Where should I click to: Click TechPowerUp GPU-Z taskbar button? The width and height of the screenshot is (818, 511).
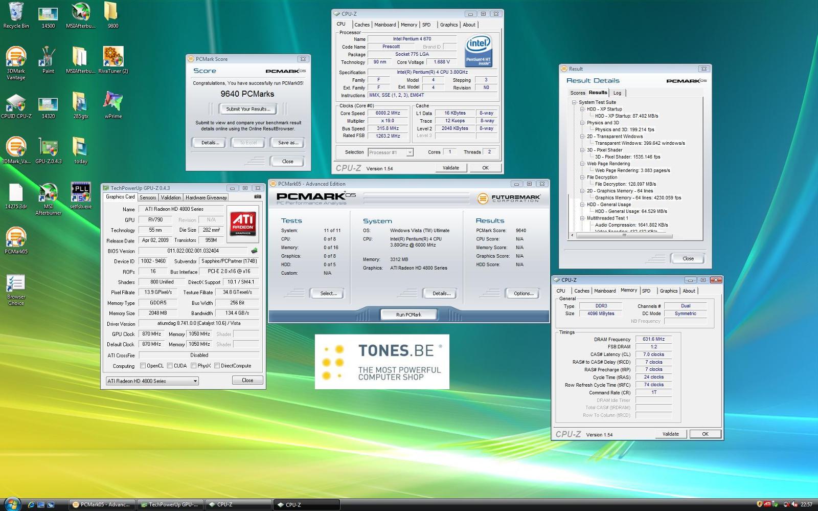pyautogui.click(x=170, y=504)
